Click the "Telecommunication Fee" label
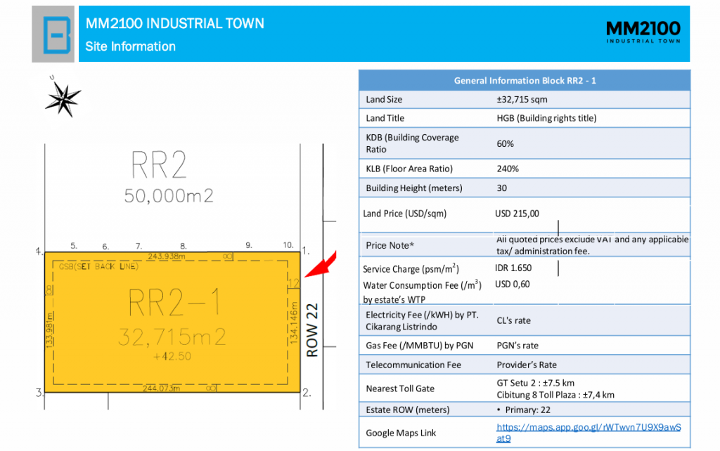The width and height of the screenshot is (720, 451). coord(413,365)
